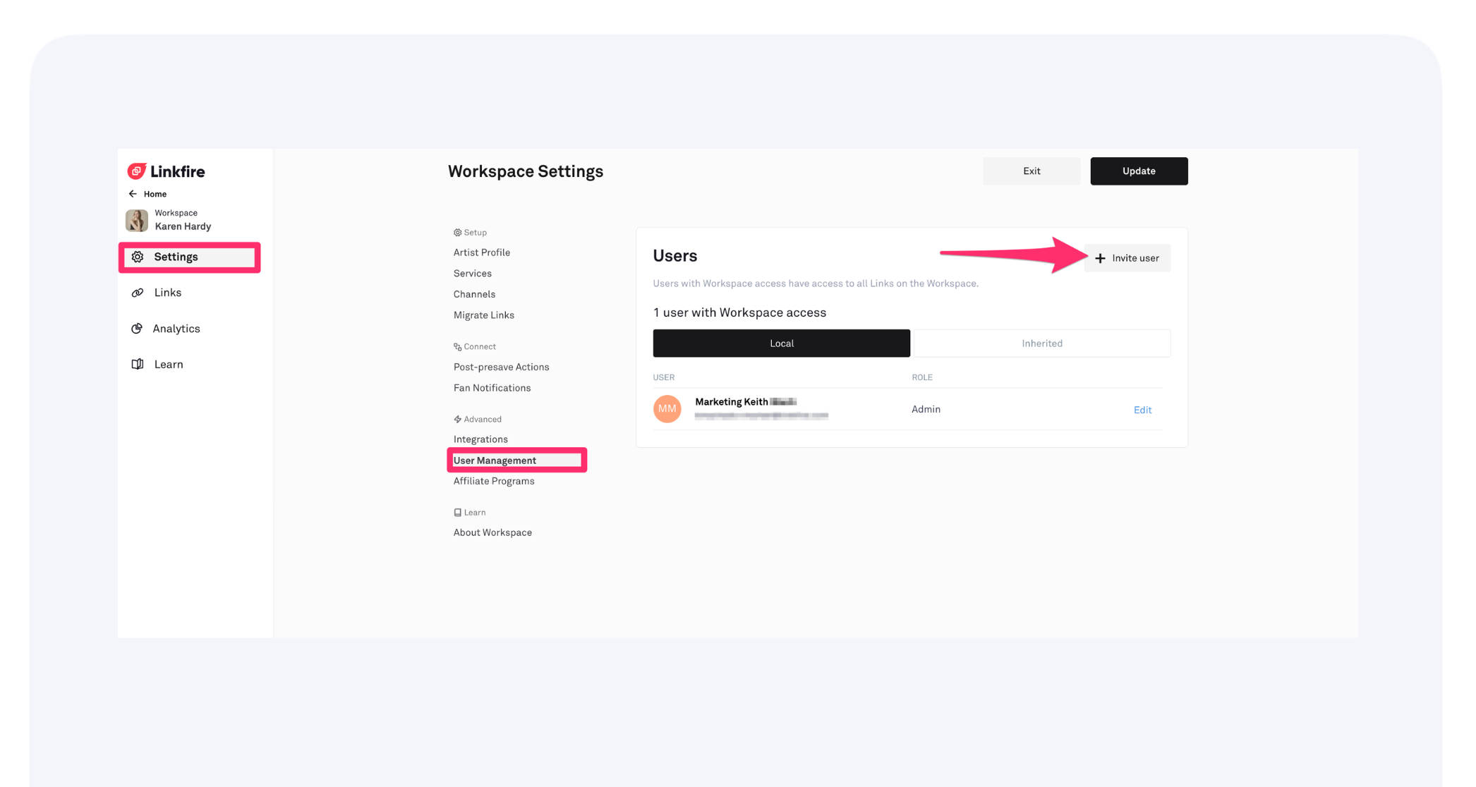Open the Integrations settings page
This screenshot has height=787, width=1476.
click(480, 439)
